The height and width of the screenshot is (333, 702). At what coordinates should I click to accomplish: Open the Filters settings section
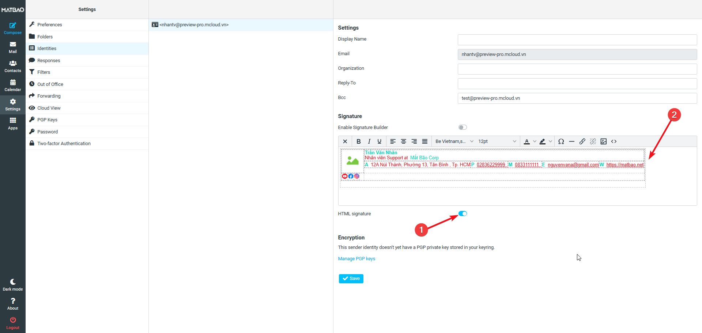(44, 72)
